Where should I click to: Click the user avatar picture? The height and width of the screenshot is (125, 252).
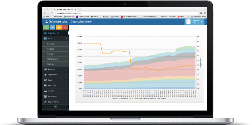point(188,22)
